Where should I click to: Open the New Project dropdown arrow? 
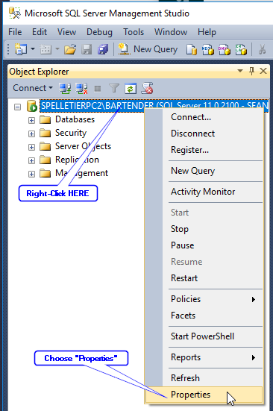(33, 48)
